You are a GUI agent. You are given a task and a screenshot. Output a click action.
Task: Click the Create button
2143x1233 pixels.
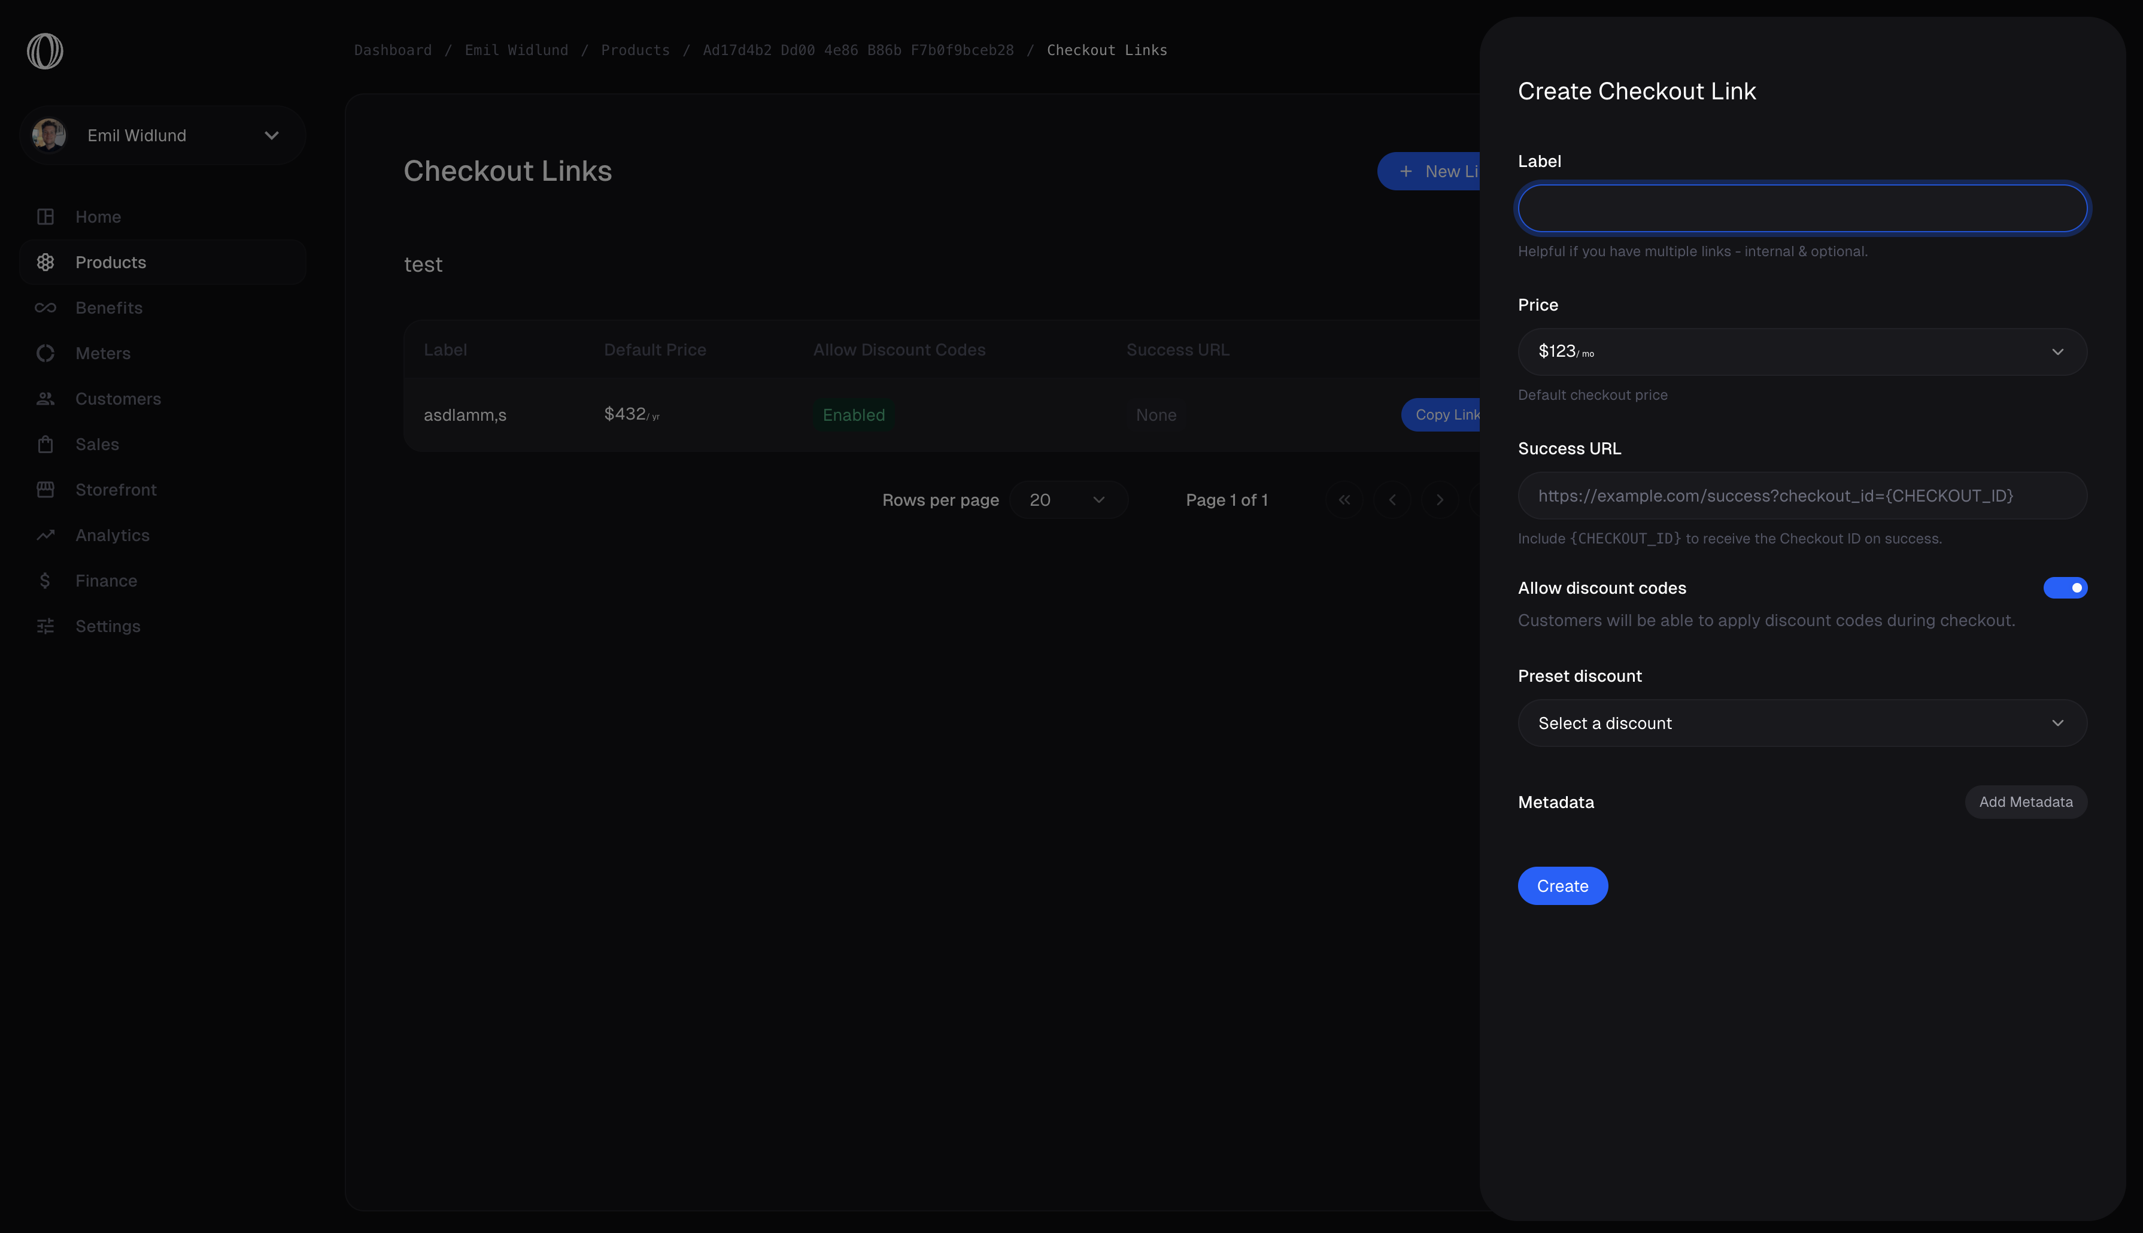coord(1562,886)
